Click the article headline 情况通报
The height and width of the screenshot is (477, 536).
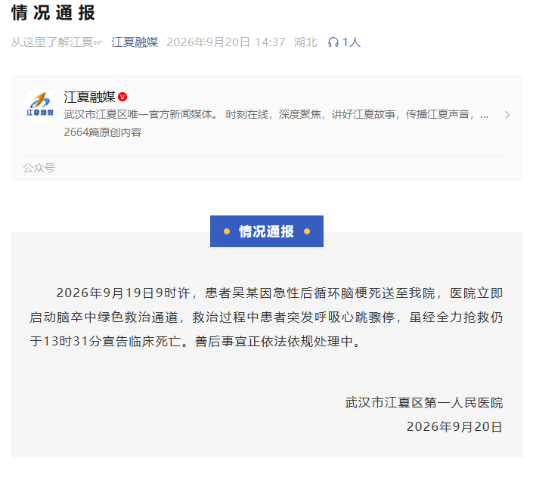(x=53, y=13)
